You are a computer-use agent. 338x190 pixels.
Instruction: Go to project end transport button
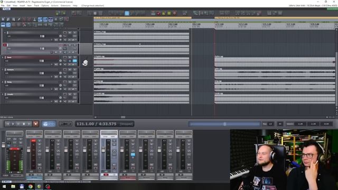(x=29, y=124)
